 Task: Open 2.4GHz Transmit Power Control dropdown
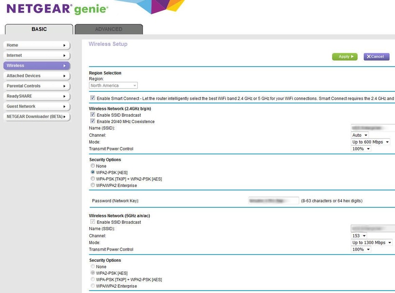click(x=361, y=149)
